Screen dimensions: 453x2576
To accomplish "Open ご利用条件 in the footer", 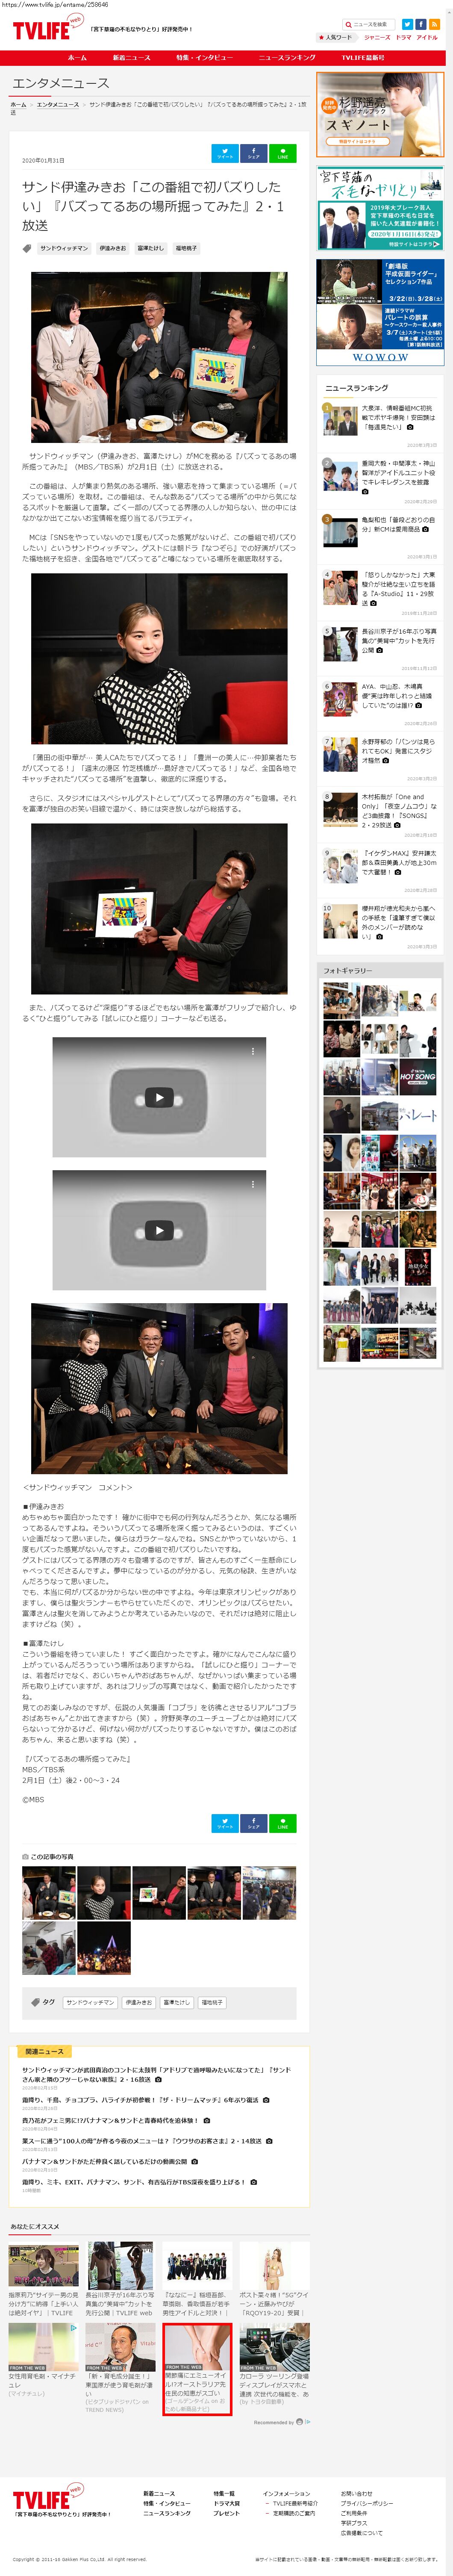I will (x=353, y=2513).
